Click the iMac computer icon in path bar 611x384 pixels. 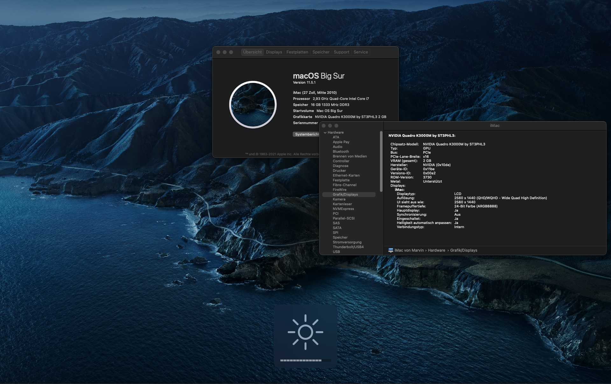tap(390, 250)
